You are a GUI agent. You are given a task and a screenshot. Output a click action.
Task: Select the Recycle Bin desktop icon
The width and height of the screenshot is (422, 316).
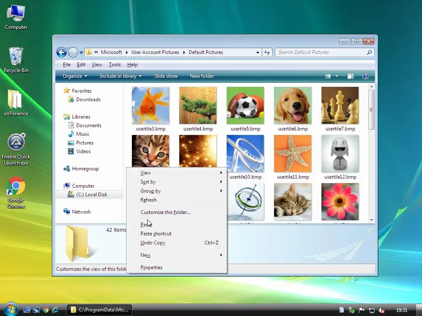(16, 60)
